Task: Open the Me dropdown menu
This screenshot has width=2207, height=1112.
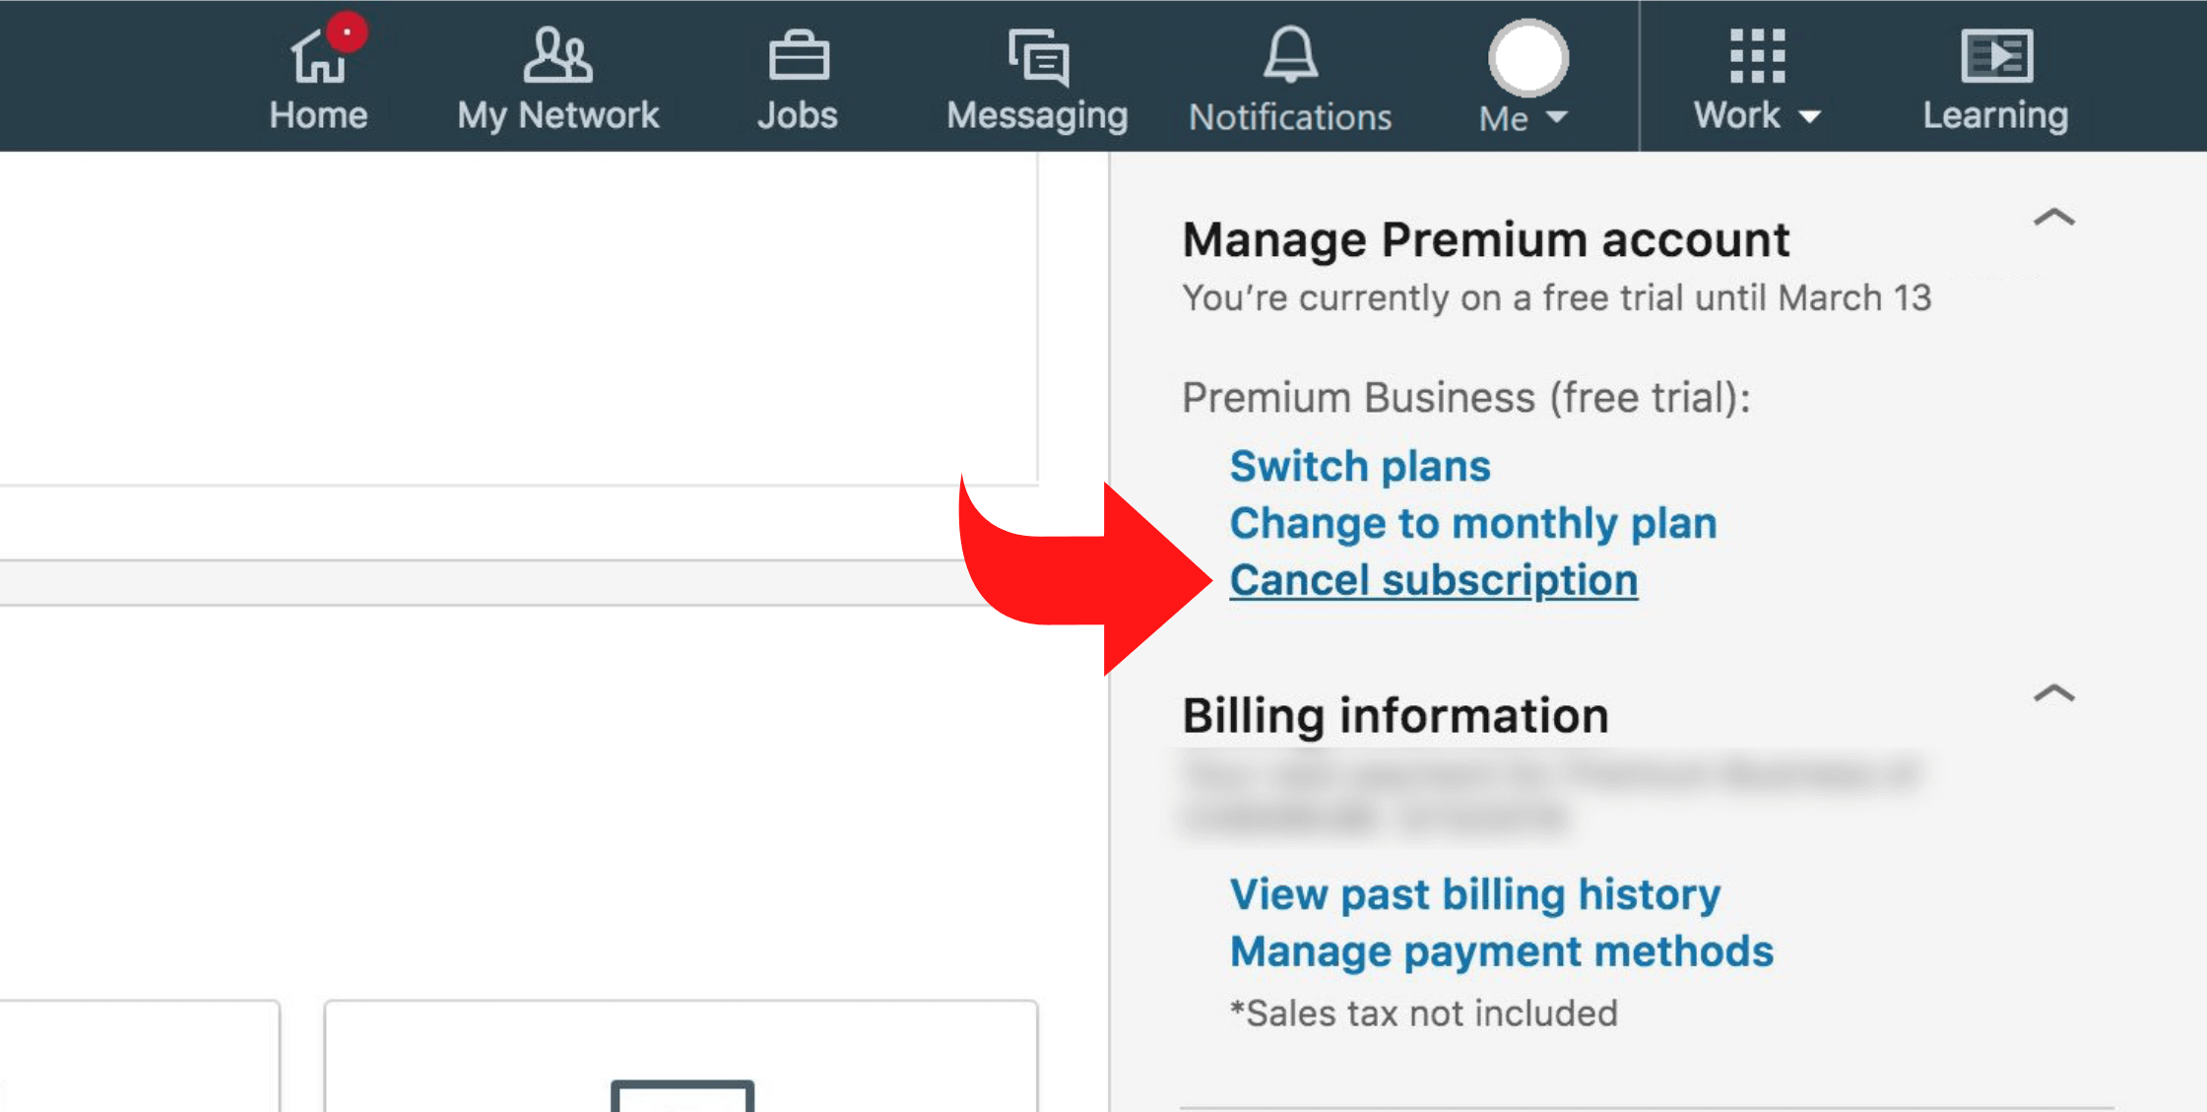Action: (1524, 78)
